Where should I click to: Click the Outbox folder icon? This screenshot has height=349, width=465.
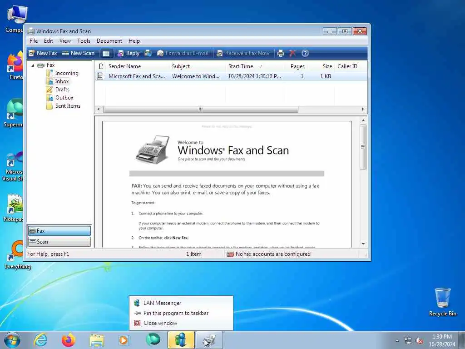[50, 98]
